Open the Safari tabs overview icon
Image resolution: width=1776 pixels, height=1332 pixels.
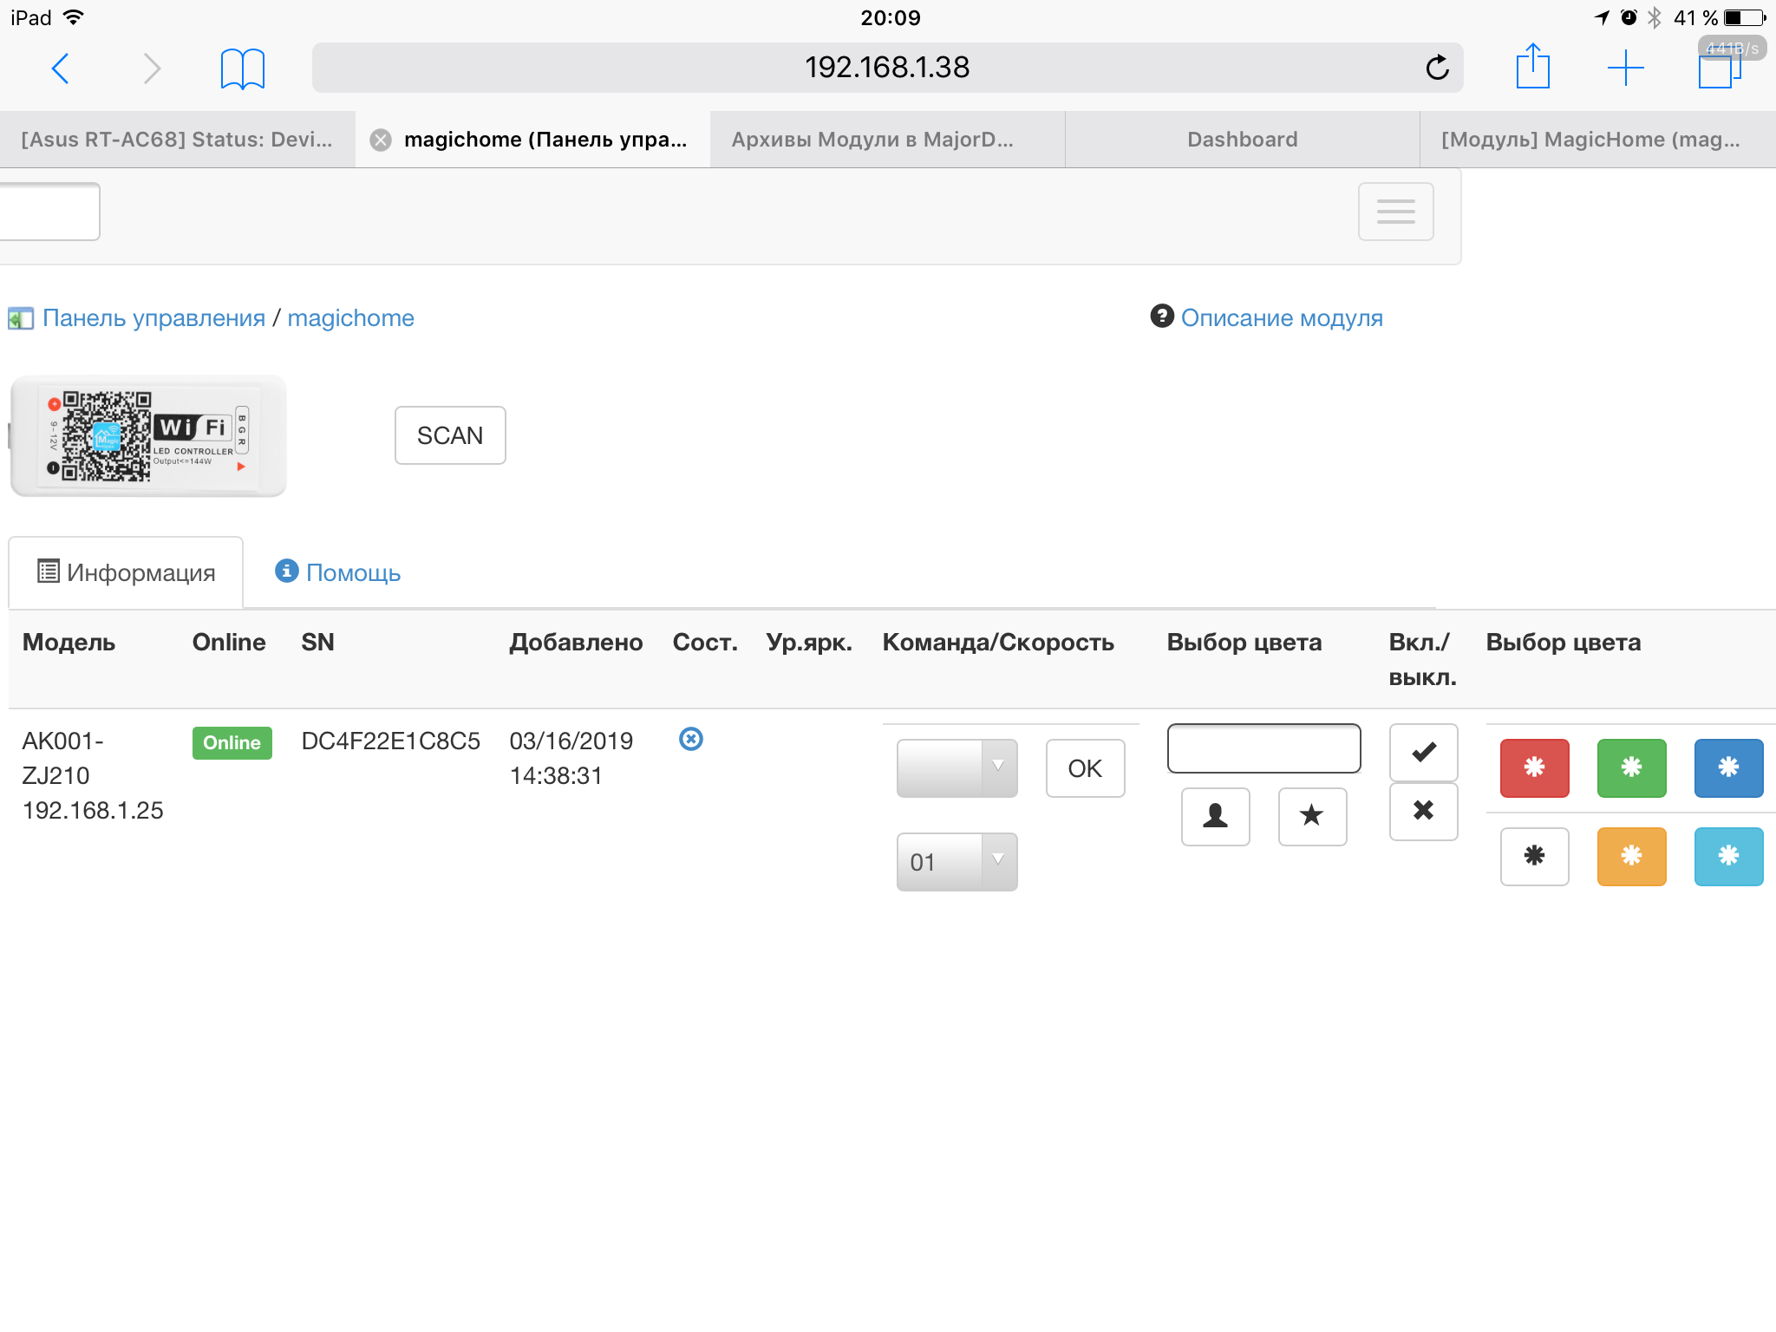click(1719, 69)
